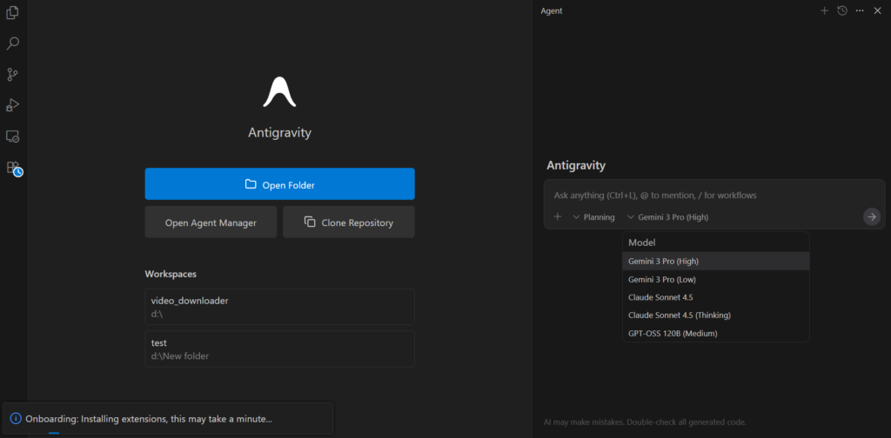Expand the Planning mode dropdown
The width and height of the screenshot is (891, 438).
tap(593, 217)
